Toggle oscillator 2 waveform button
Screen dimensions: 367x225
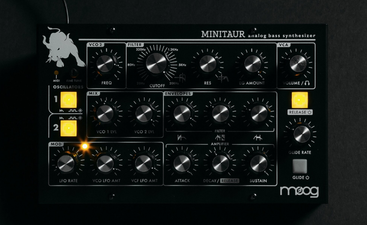coord(68,128)
